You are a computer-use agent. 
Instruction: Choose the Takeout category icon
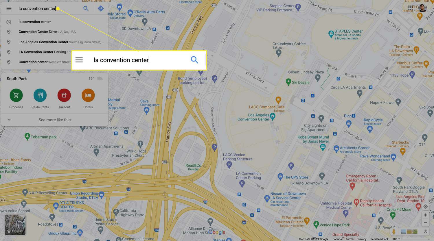point(64,95)
